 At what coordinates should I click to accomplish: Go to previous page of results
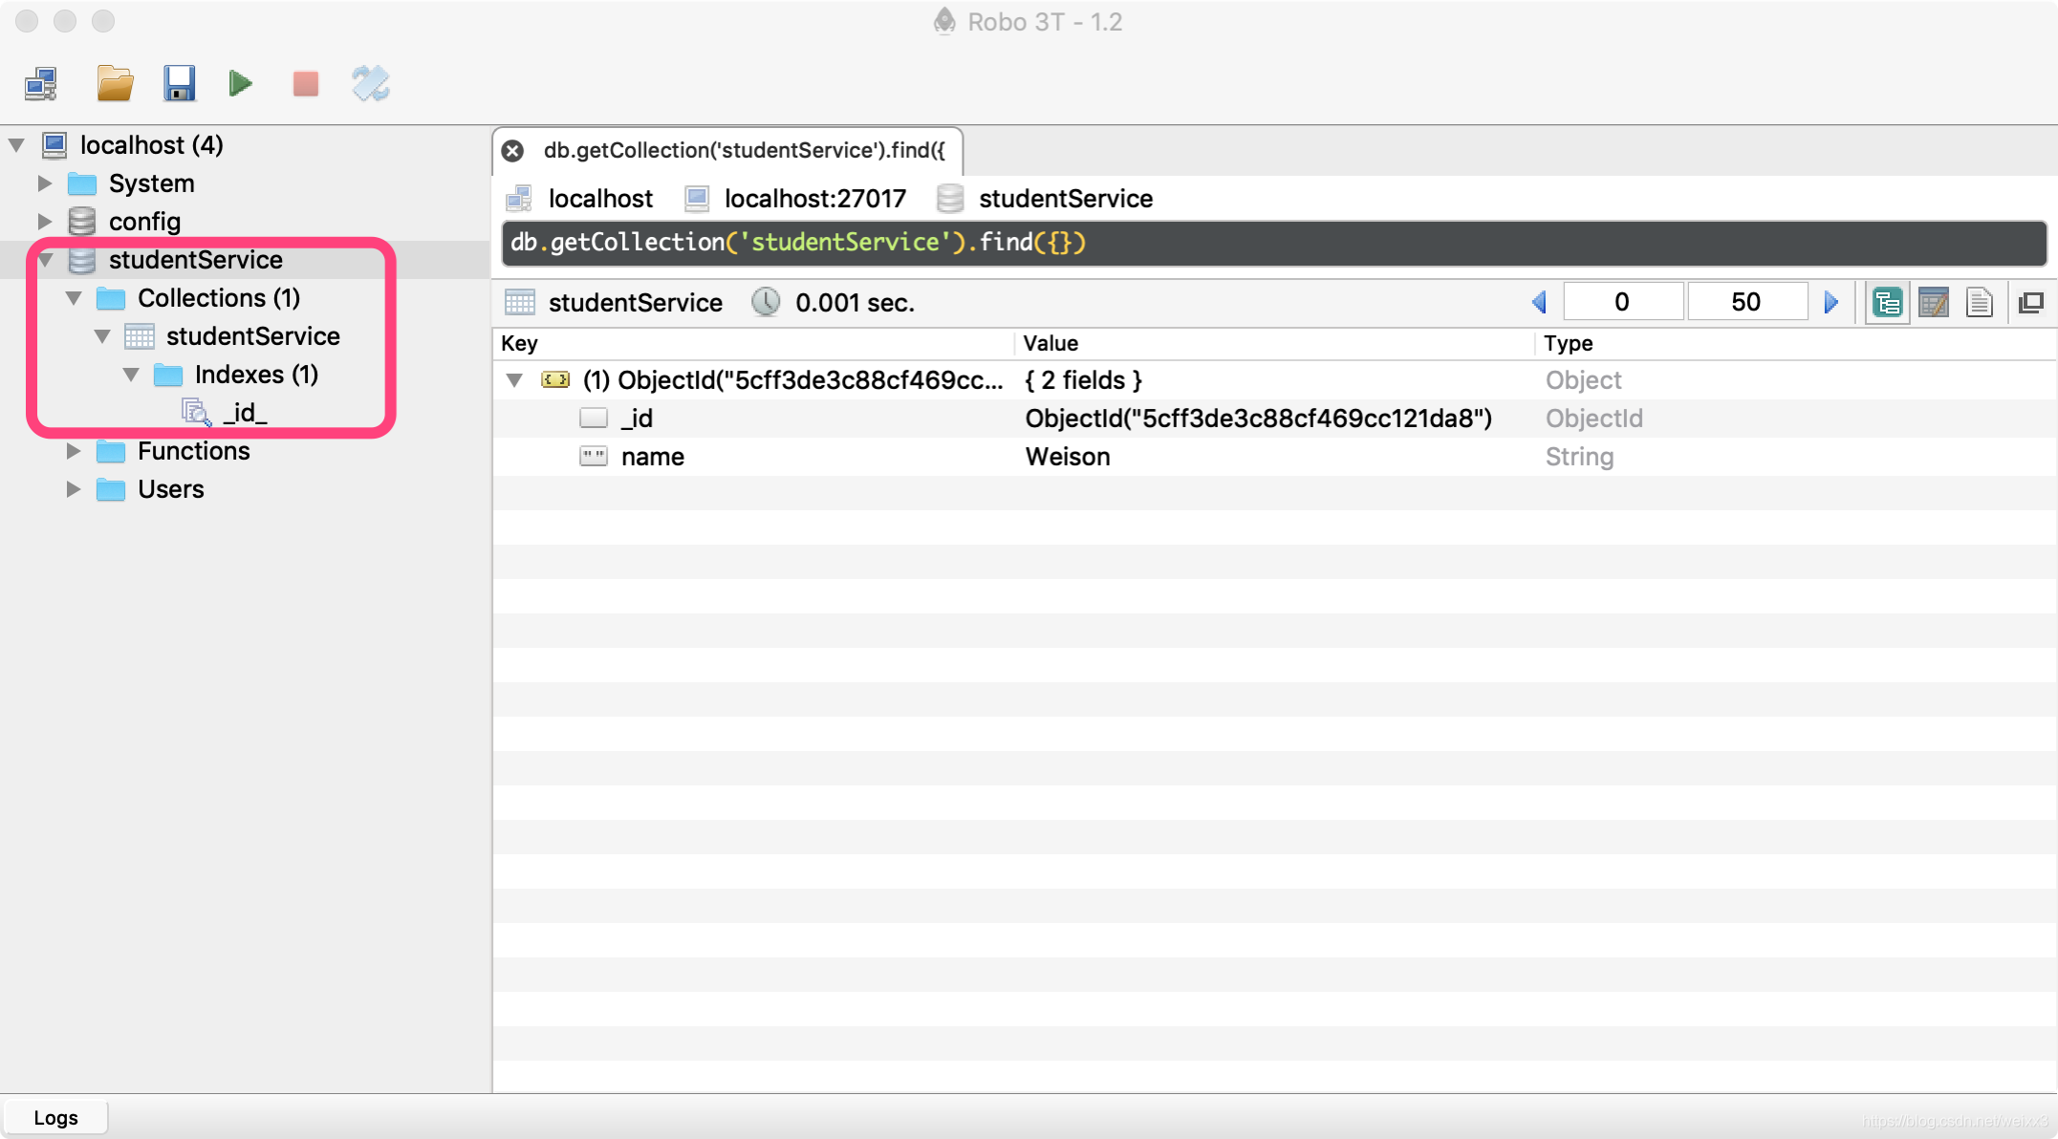click(1540, 303)
